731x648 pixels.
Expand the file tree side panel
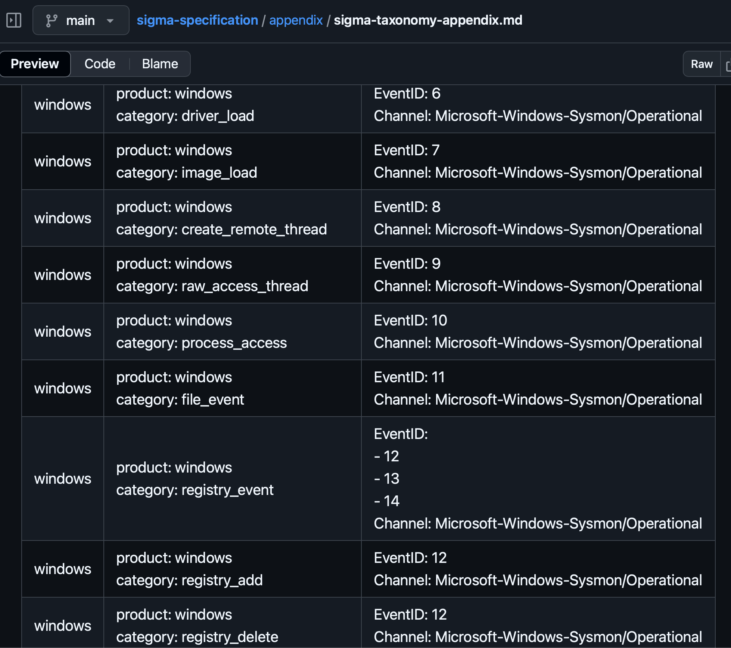pos(14,20)
